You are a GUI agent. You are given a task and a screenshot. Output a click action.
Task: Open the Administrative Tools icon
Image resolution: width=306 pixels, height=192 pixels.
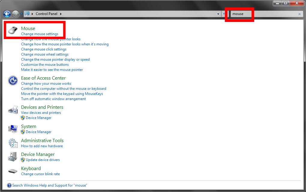[12, 143]
